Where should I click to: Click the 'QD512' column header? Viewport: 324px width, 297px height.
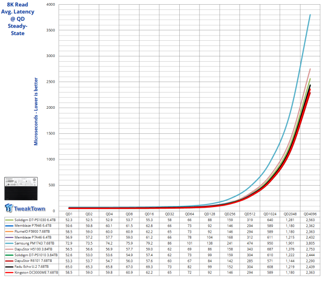tap(250, 214)
